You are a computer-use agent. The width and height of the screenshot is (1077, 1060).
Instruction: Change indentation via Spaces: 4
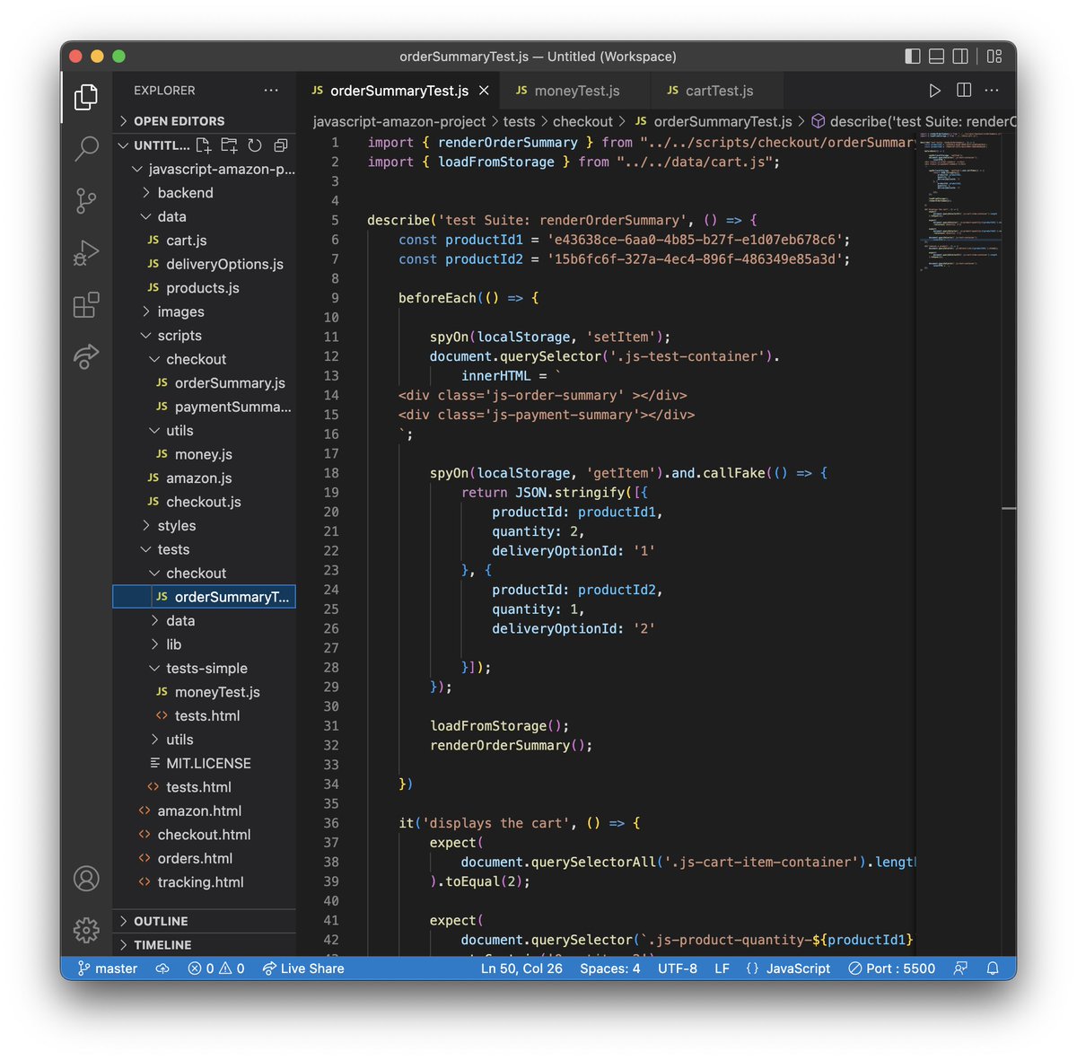(x=610, y=968)
